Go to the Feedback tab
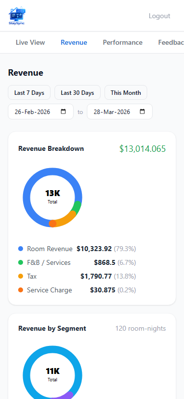Viewport: 184px width, 399px height. 171,42
